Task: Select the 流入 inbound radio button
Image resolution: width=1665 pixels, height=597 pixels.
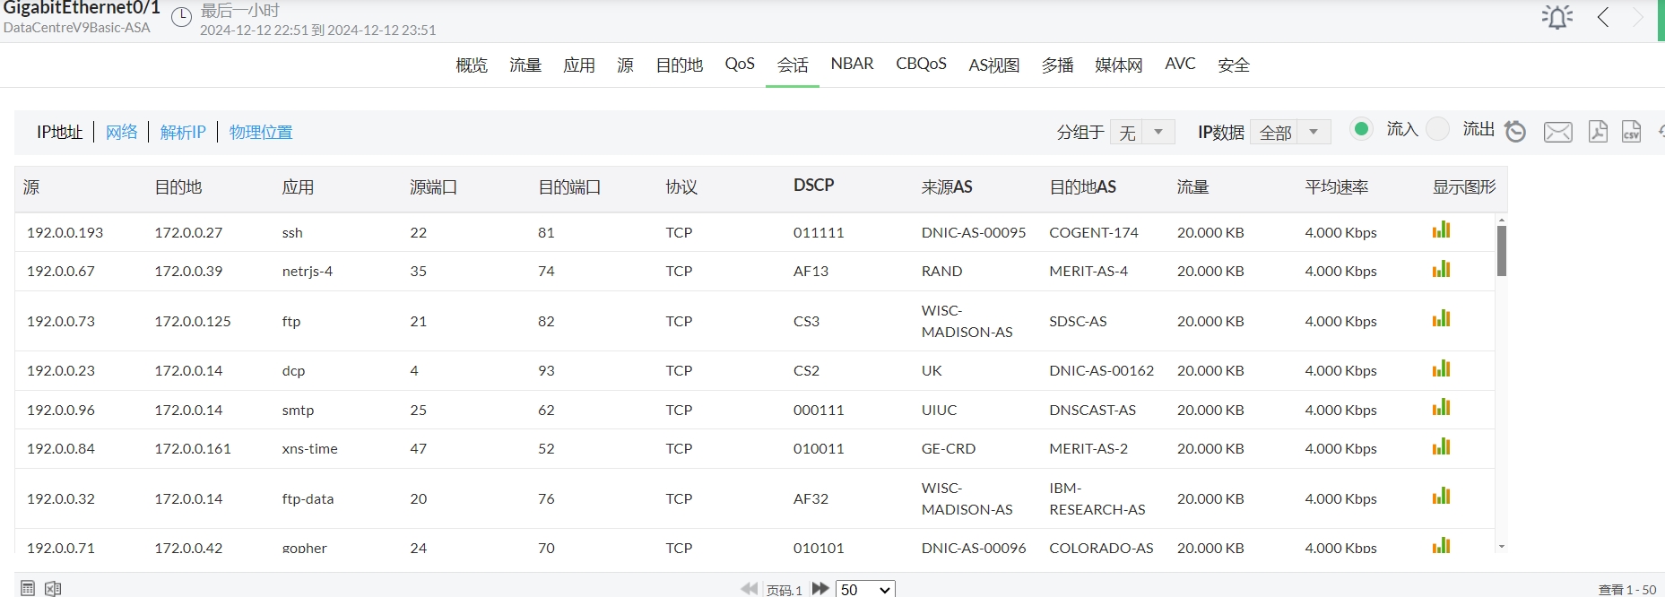Action: [x=1361, y=129]
